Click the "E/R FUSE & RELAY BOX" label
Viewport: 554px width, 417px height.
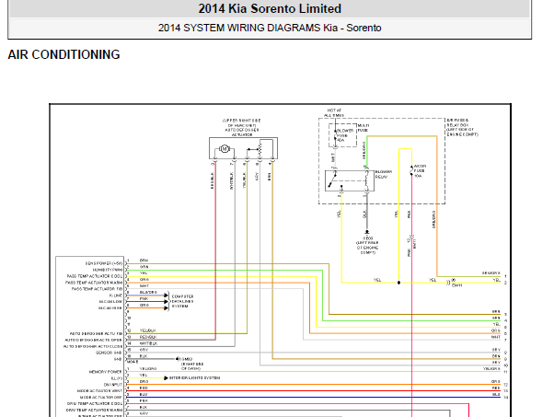tap(458, 122)
